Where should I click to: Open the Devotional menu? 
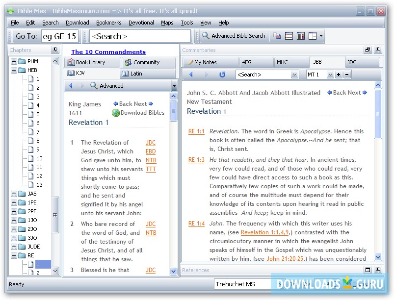click(x=141, y=23)
